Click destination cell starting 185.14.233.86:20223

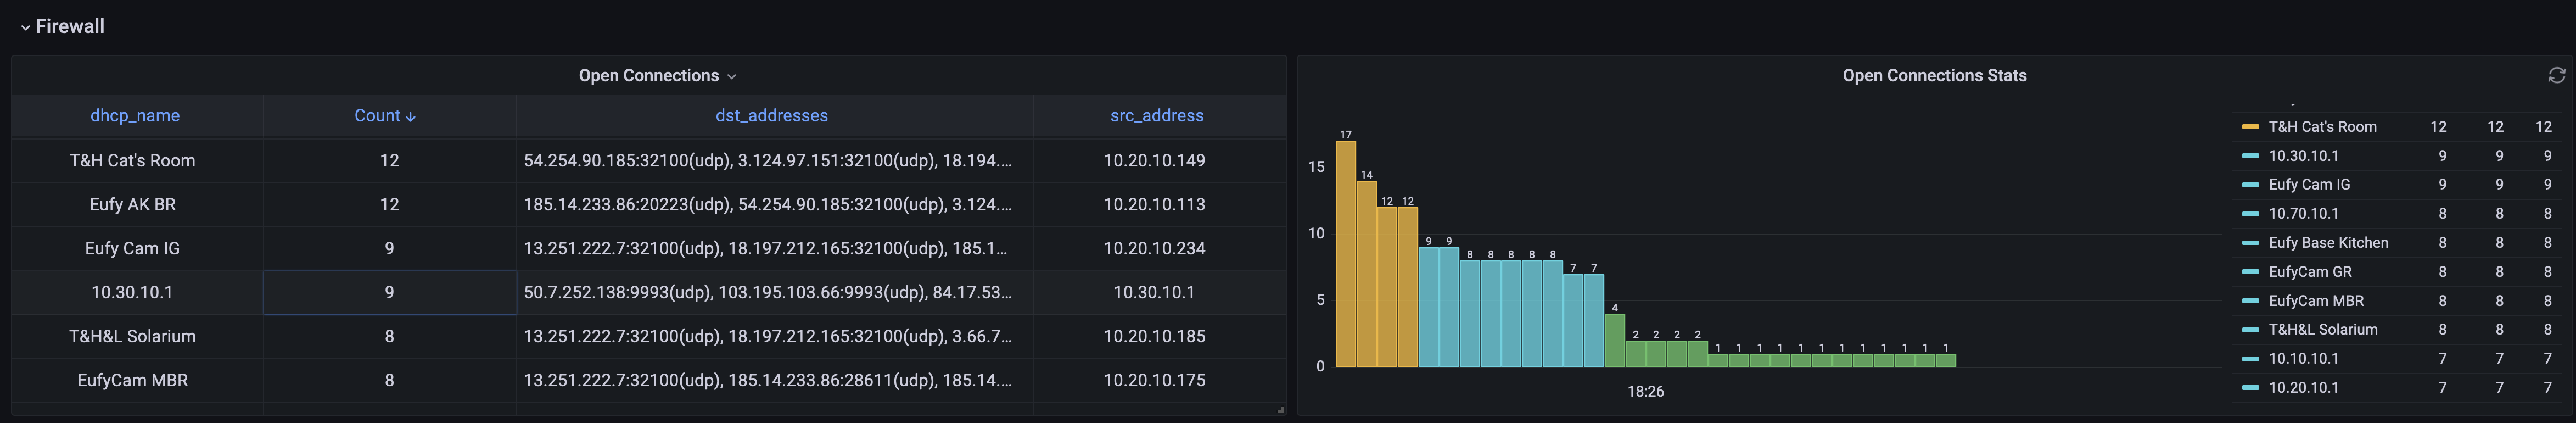774,204
